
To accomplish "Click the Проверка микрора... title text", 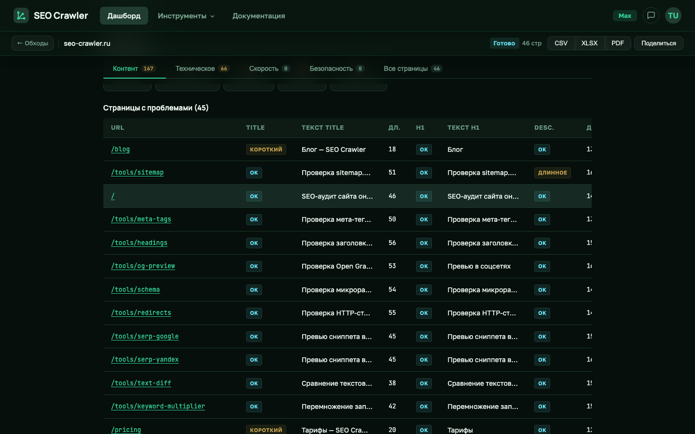I will coord(336,290).
